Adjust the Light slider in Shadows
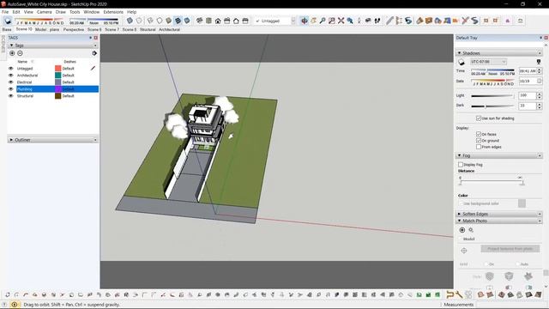The image size is (549, 309). tap(493, 95)
